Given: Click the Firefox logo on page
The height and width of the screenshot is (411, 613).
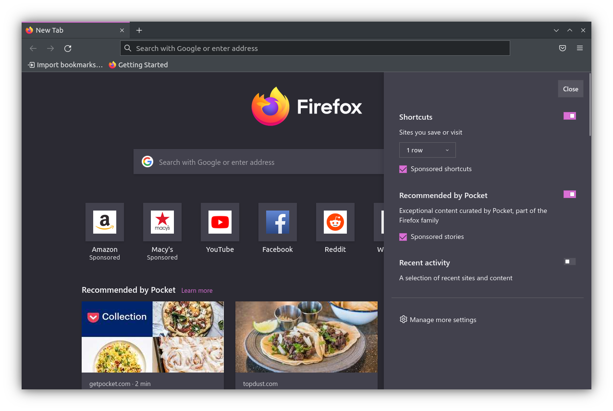Looking at the screenshot, I should coord(270,106).
